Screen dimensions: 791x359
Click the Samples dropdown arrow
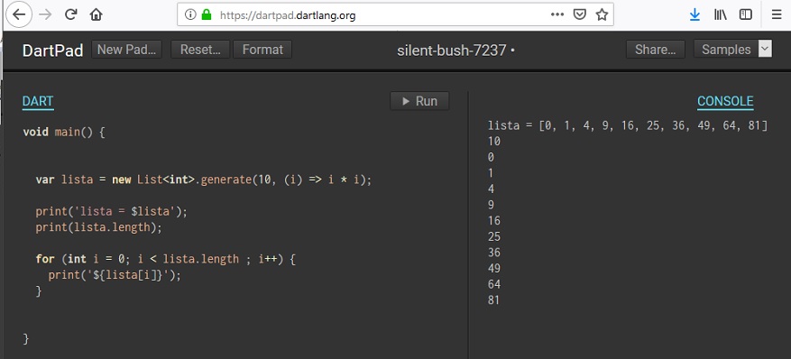[x=765, y=49]
